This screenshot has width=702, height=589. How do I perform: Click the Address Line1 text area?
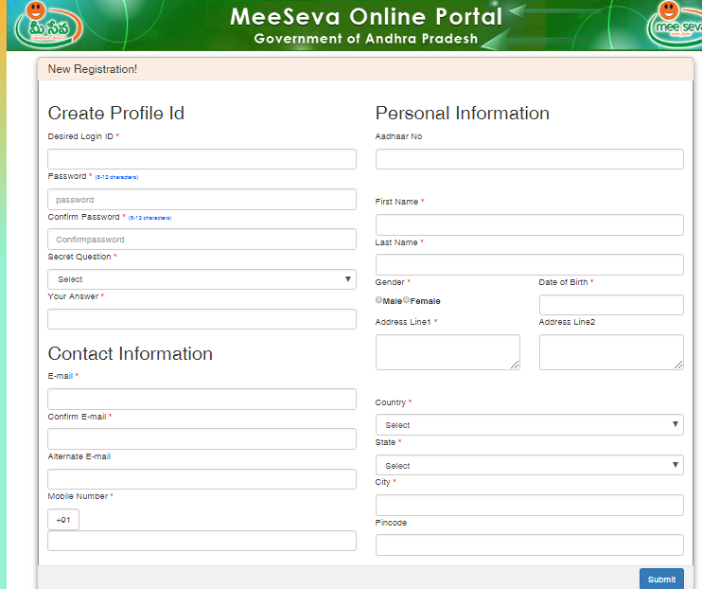[448, 352]
